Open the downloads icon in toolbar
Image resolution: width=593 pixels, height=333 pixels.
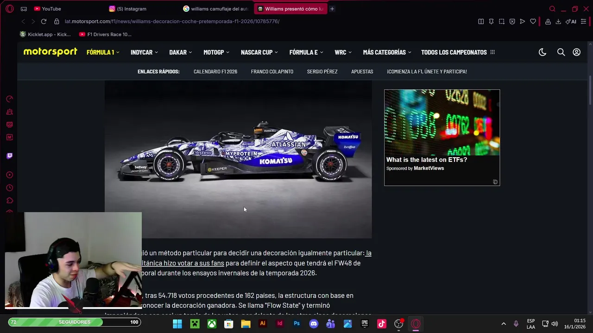pos(558,21)
